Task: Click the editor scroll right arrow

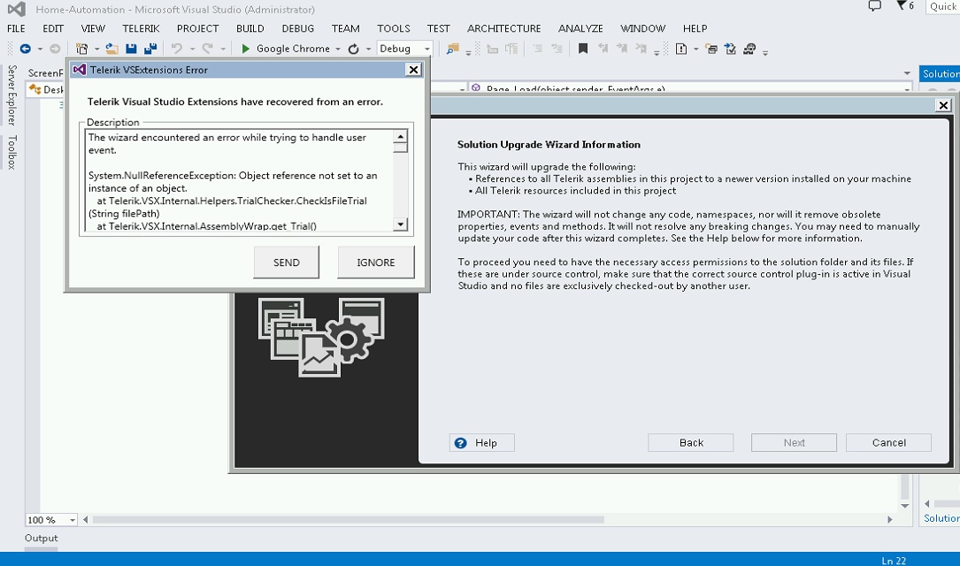Action: [889, 519]
